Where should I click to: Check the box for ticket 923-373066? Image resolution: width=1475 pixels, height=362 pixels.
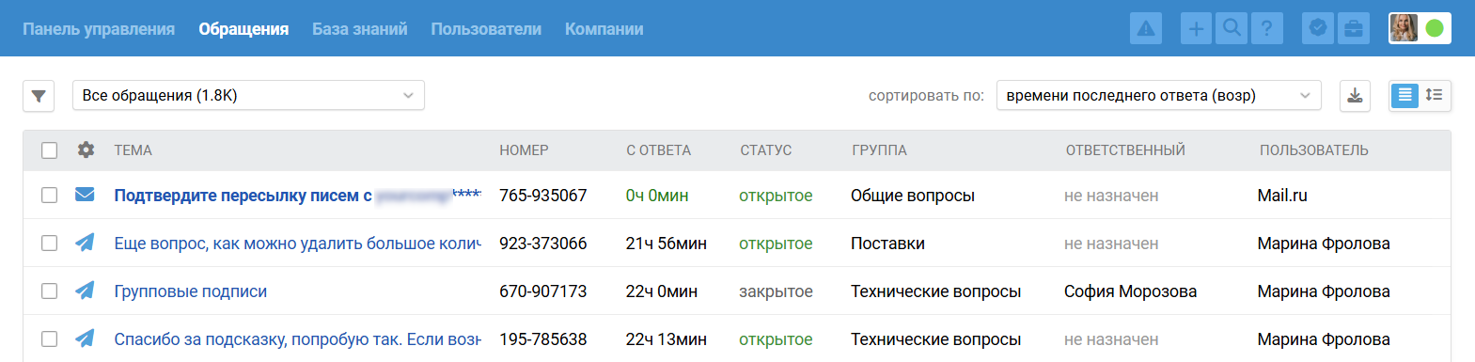pos(50,244)
